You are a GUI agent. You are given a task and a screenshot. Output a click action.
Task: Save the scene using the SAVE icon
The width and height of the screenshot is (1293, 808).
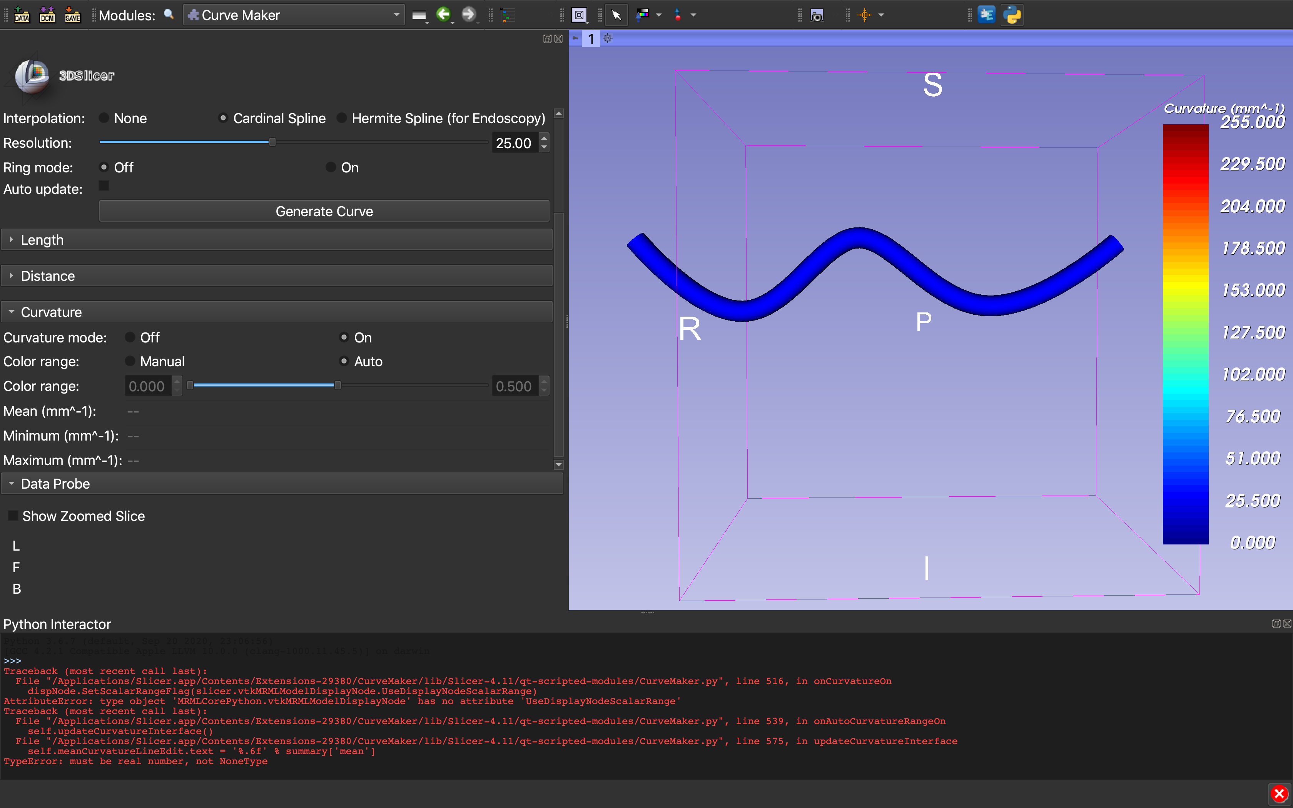click(73, 15)
